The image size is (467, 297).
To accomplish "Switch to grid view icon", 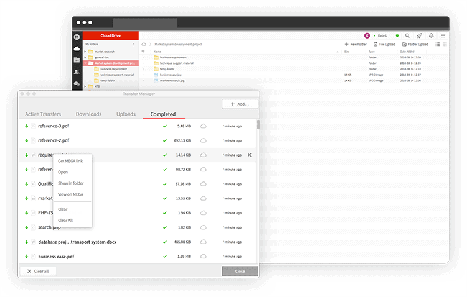I will [x=445, y=44].
